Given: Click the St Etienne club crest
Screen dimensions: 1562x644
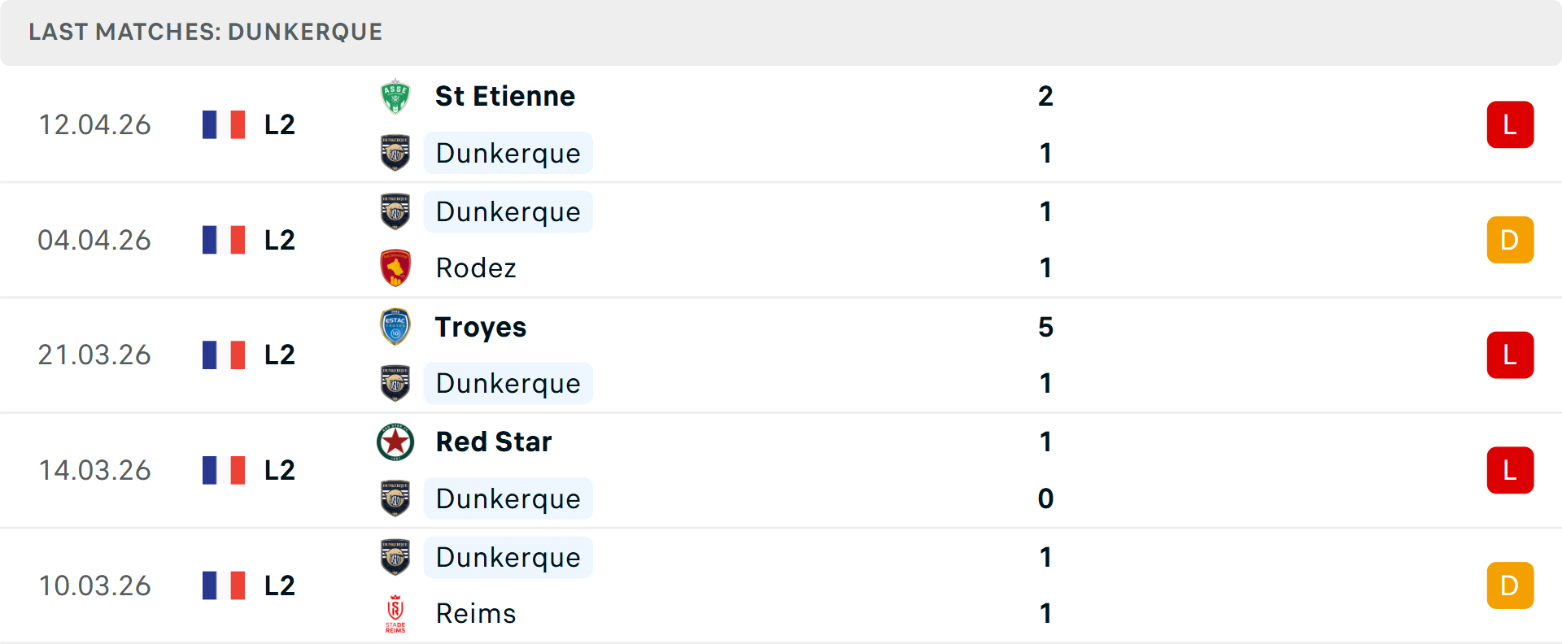Looking at the screenshot, I should pyautogui.click(x=395, y=97).
